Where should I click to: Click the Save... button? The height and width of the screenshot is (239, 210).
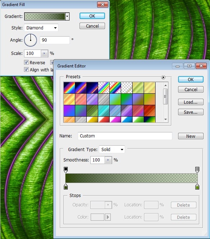tap(191, 112)
